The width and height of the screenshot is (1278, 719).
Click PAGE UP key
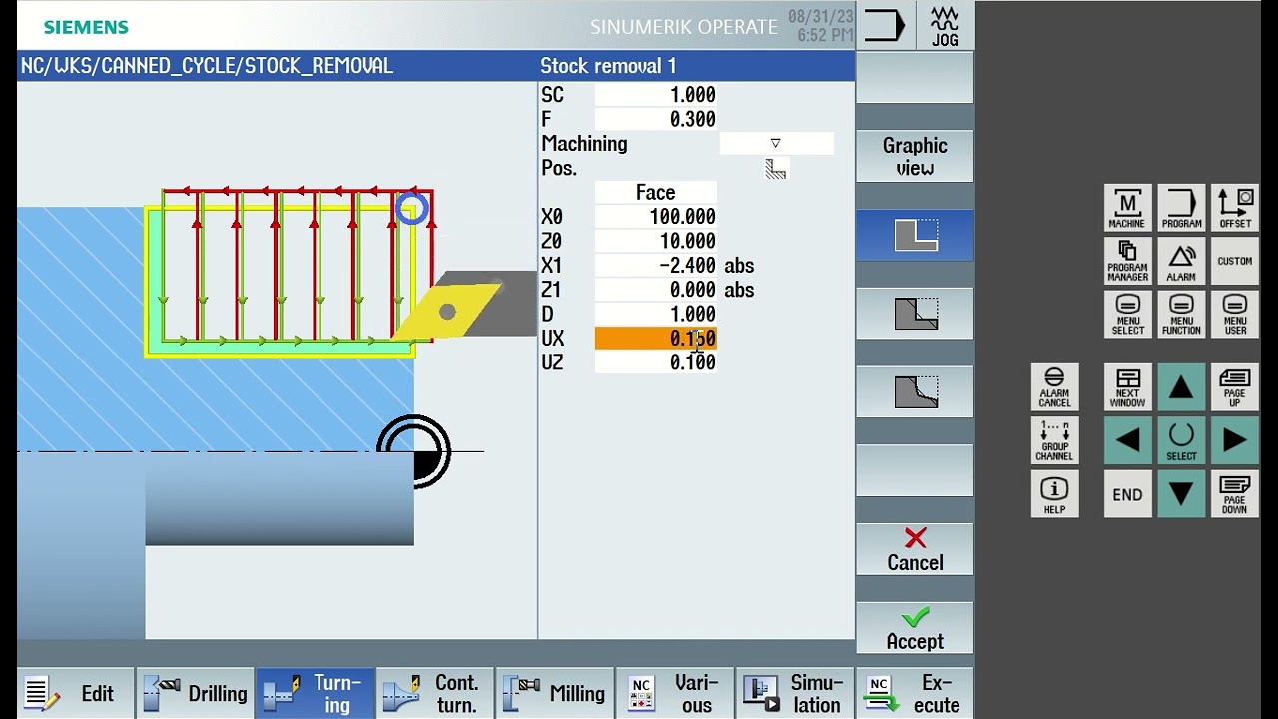click(x=1235, y=387)
